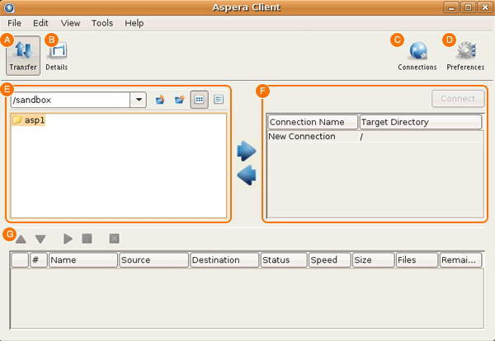This screenshot has width=495, height=341.
Task: Sort by Target Directory column
Action: coord(421,122)
